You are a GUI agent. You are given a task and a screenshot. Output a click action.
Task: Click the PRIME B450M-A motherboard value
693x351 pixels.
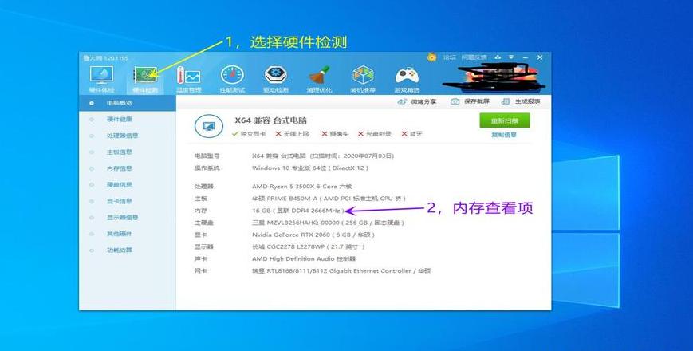click(329, 199)
